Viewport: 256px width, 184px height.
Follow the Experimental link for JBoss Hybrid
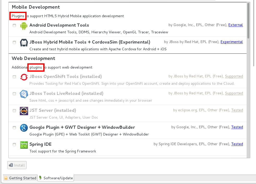[x=232, y=42]
